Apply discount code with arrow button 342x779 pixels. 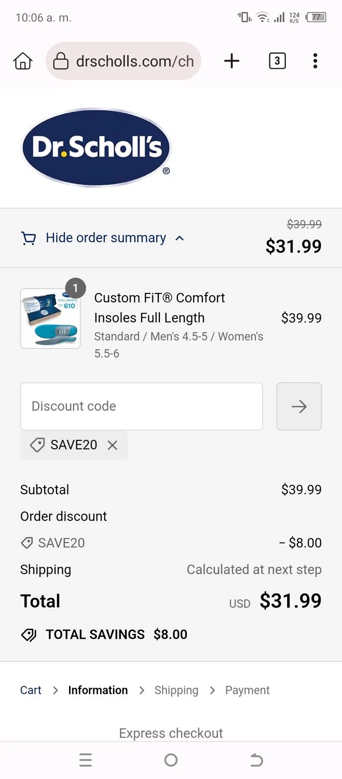tap(299, 407)
